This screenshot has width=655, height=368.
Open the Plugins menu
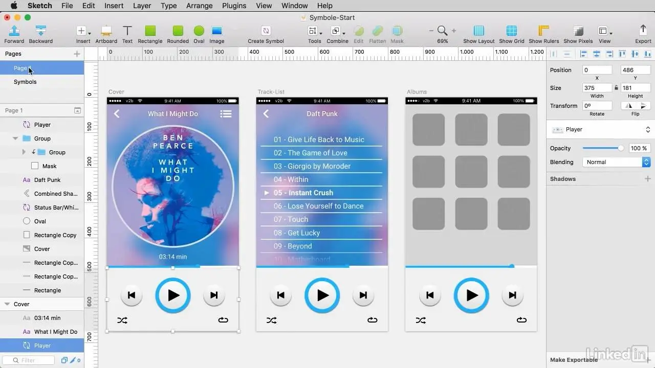click(x=234, y=6)
